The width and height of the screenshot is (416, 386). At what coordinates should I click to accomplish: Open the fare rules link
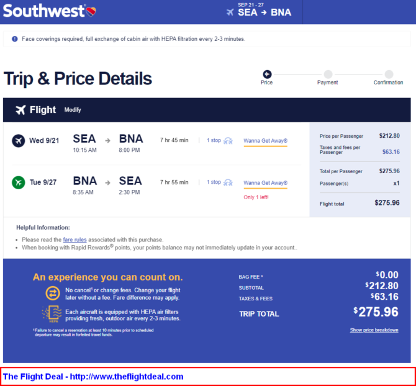click(75, 240)
